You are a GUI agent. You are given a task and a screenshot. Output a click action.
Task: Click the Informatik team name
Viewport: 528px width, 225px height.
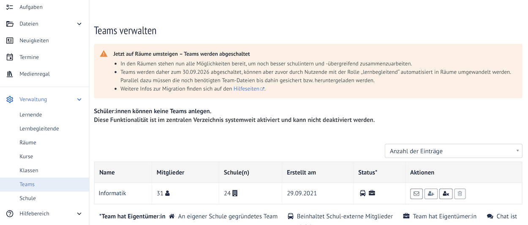pos(112,193)
